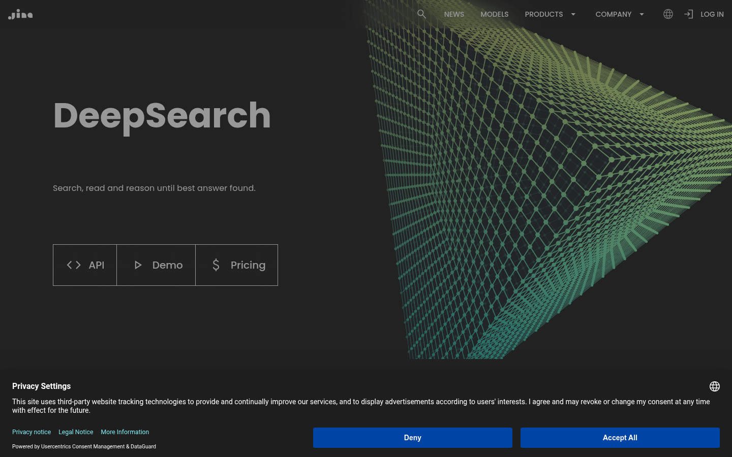Click the Demo play triangle icon
The height and width of the screenshot is (457, 732).
[x=138, y=265]
